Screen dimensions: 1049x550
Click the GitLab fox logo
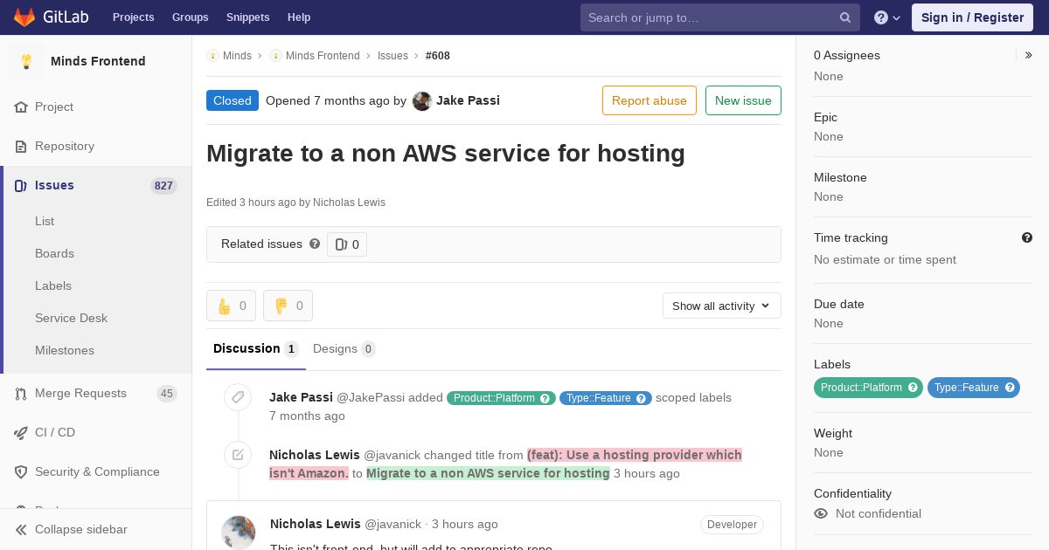click(x=24, y=17)
